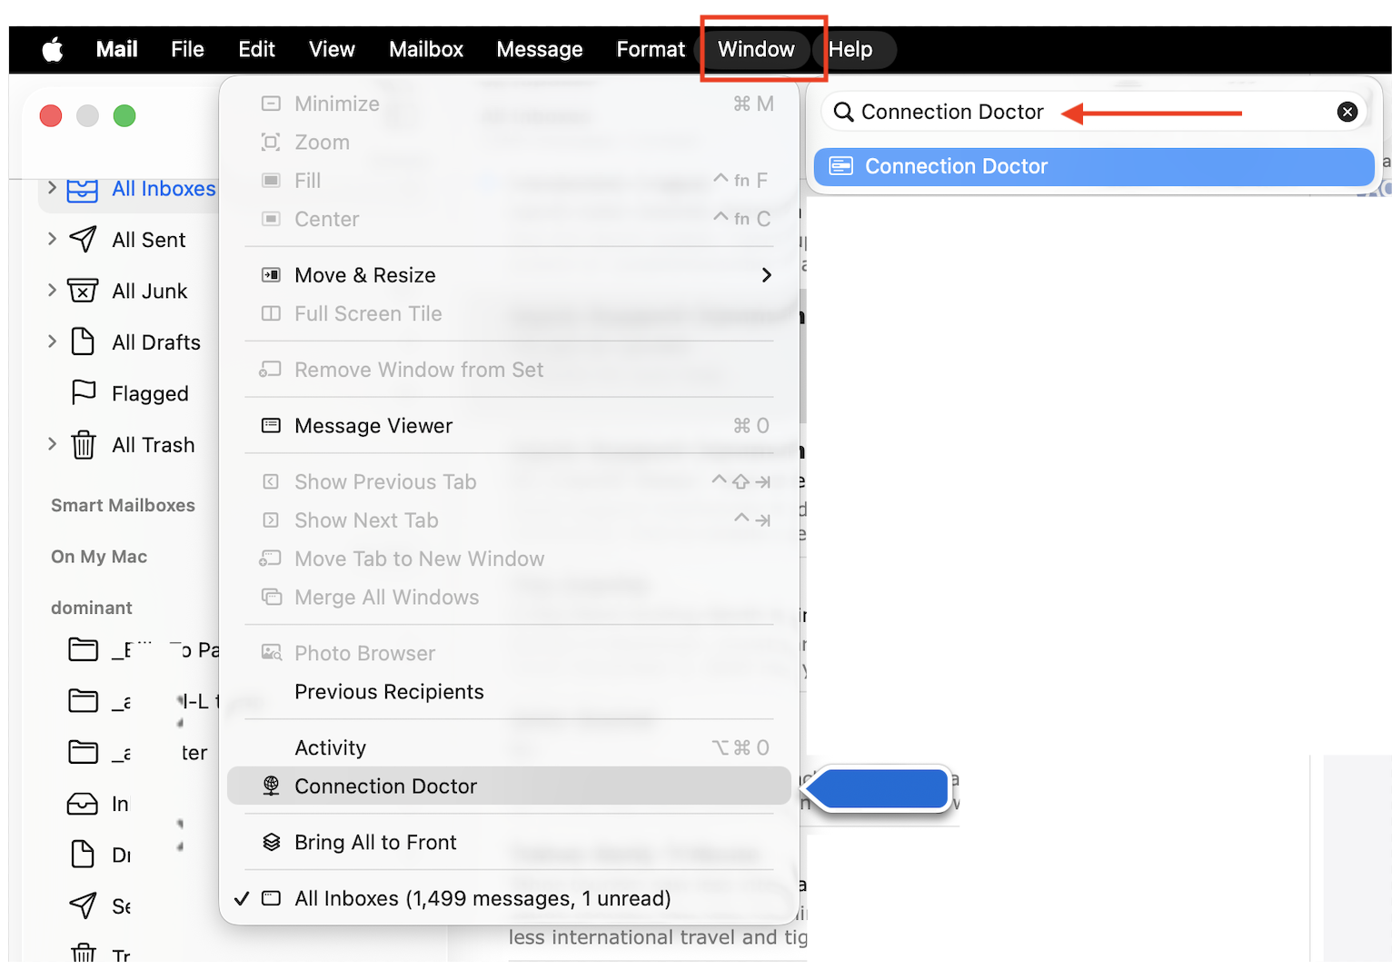Screen dimensions: 1392x979
Task: Click the Bring All to Front stack icon
Action: [x=271, y=842]
